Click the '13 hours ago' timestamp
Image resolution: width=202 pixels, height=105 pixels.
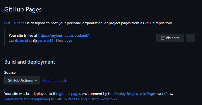click(63, 41)
